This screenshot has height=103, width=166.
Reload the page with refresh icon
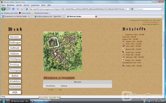pyautogui.click(x=13, y=9)
